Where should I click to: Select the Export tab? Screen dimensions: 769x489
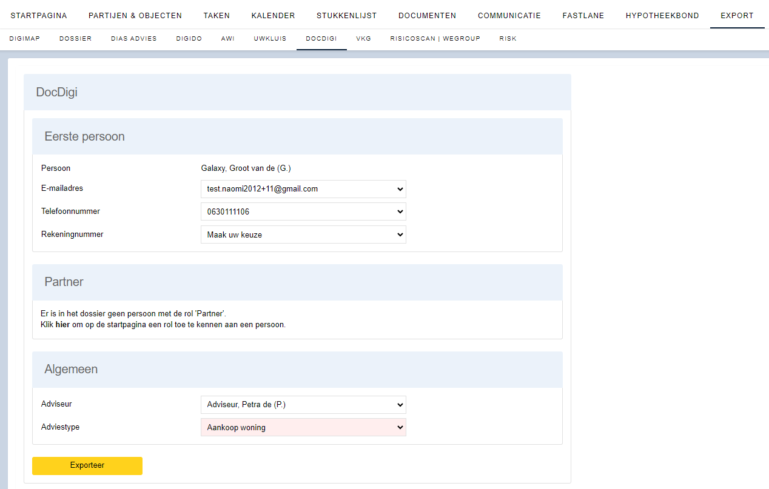(737, 16)
